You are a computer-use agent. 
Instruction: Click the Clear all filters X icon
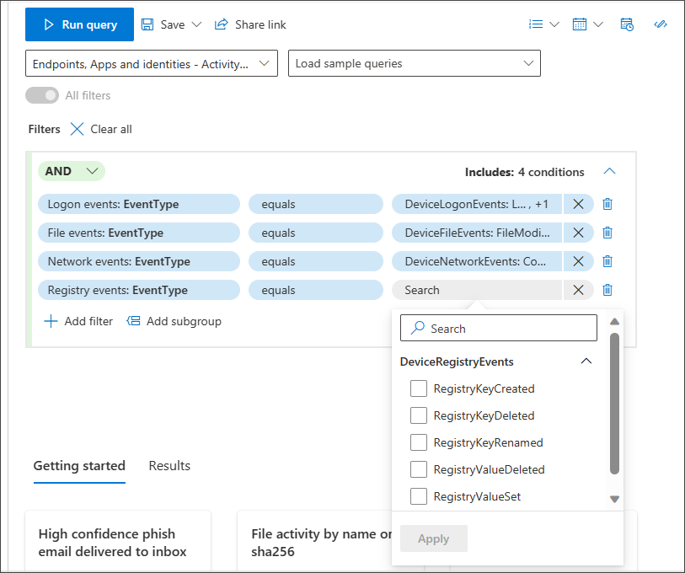click(78, 129)
